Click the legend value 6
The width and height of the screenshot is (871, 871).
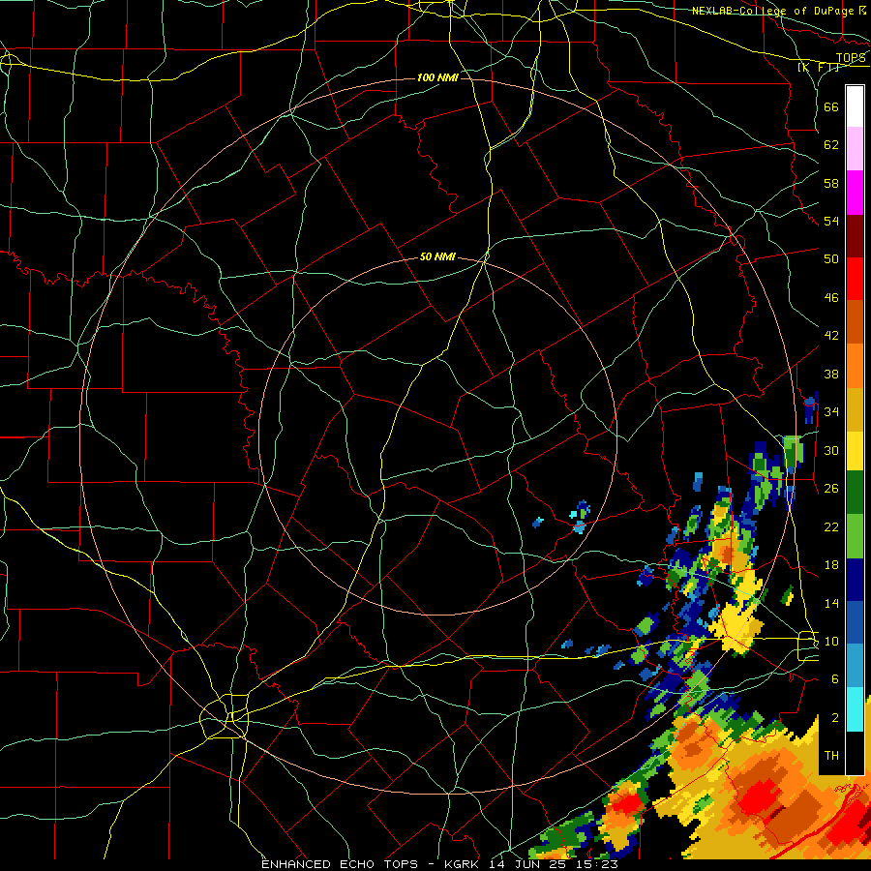[835, 678]
